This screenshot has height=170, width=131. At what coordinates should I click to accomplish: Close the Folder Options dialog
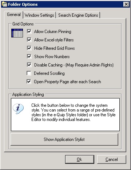[126, 4]
